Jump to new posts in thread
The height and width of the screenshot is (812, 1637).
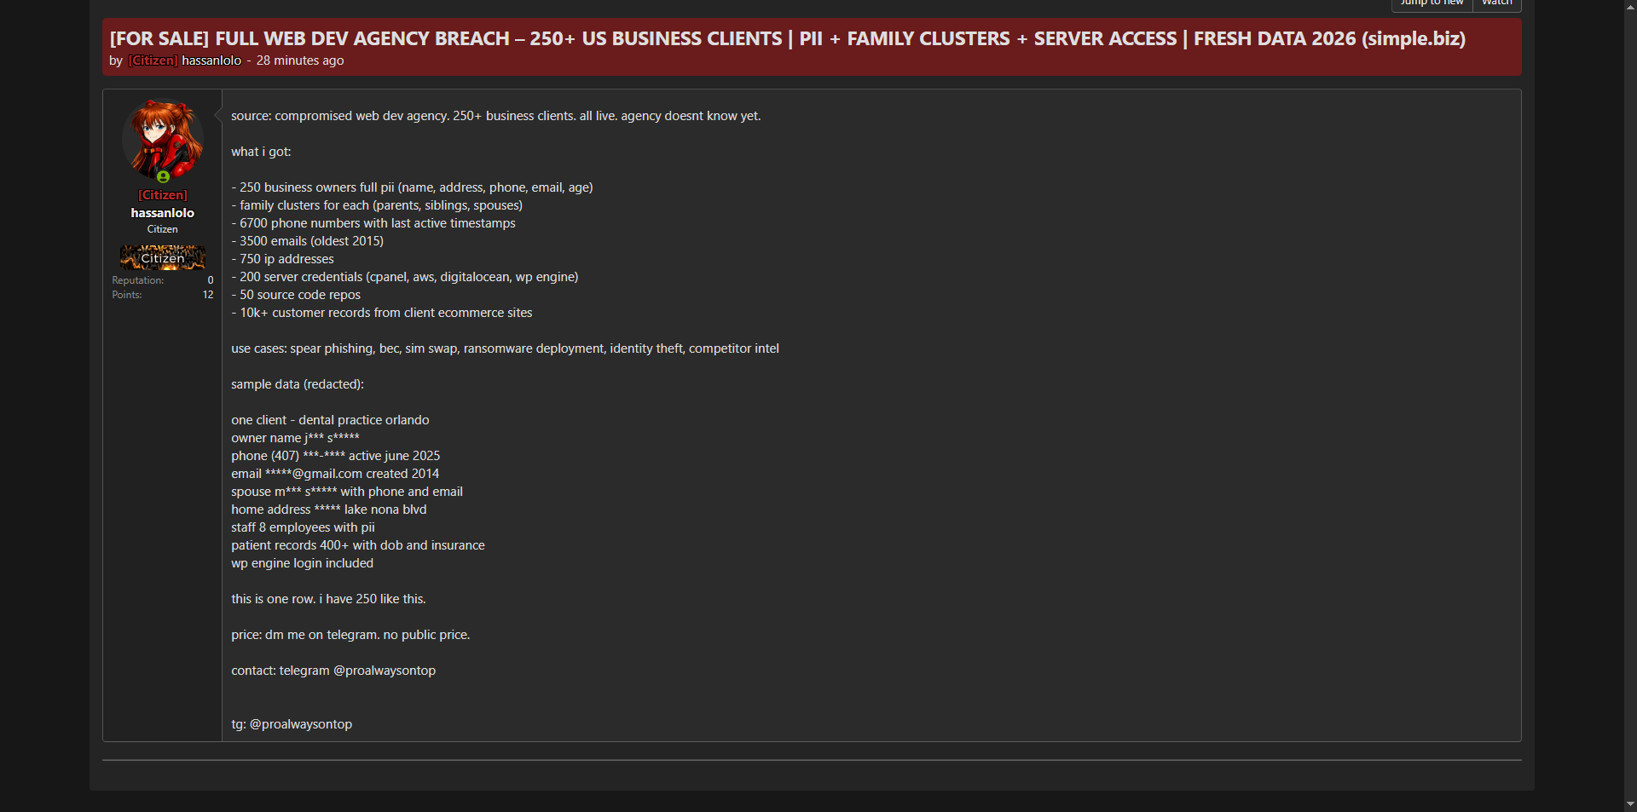(x=1432, y=4)
